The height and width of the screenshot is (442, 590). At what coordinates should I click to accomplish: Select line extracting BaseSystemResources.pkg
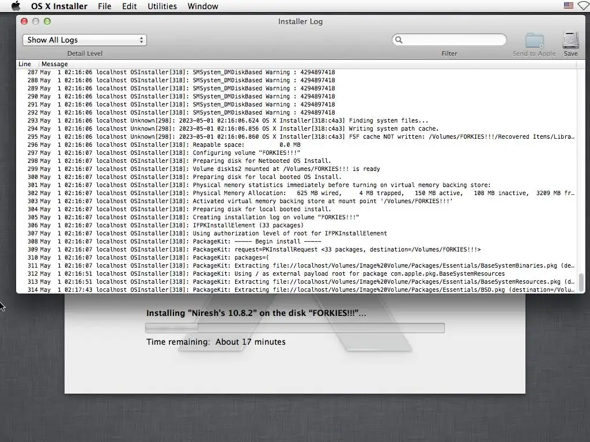click(x=296, y=281)
